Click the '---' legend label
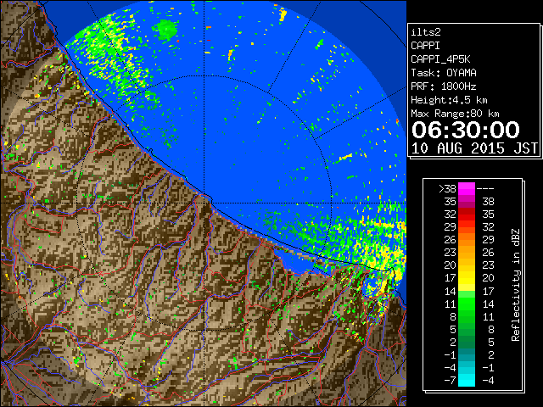Screen dimensions: 543x407 tap(485, 189)
